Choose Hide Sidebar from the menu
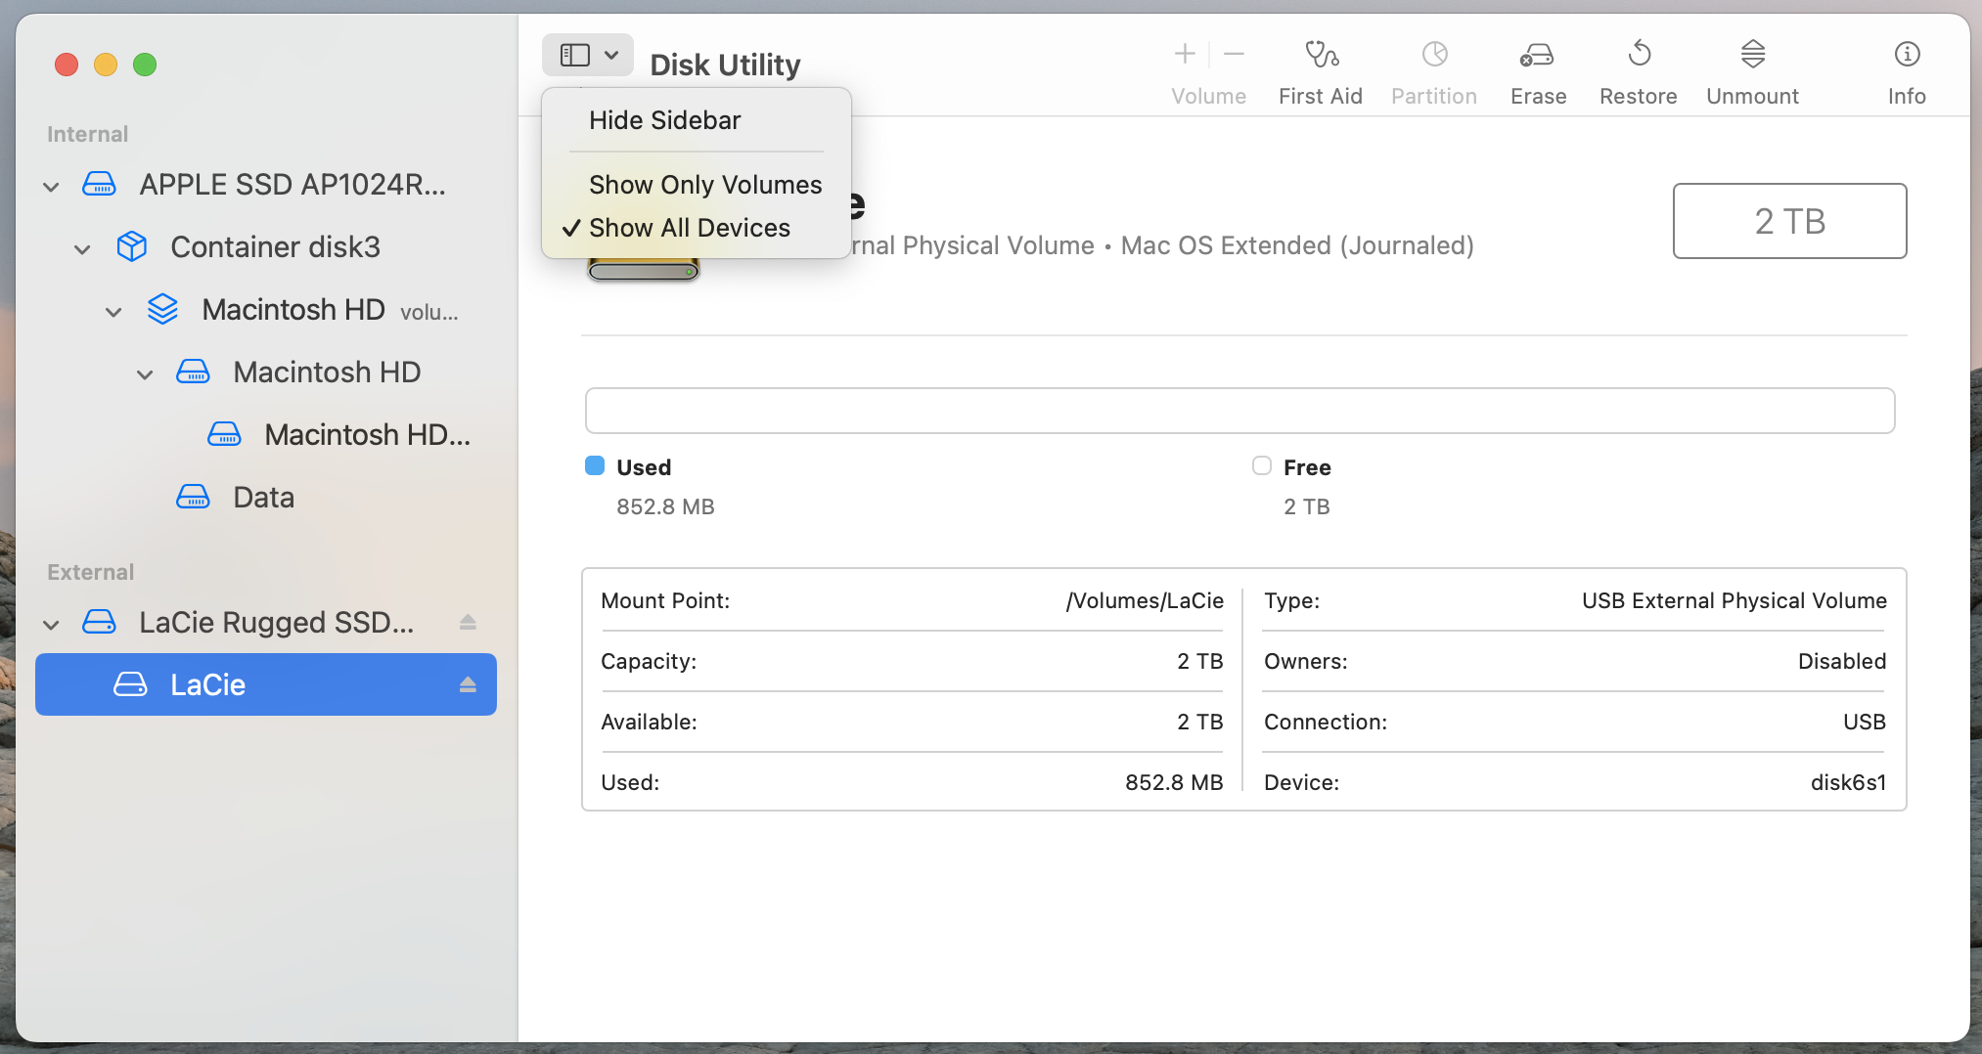This screenshot has width=1982, height=1054. click(x=665, y=119)
